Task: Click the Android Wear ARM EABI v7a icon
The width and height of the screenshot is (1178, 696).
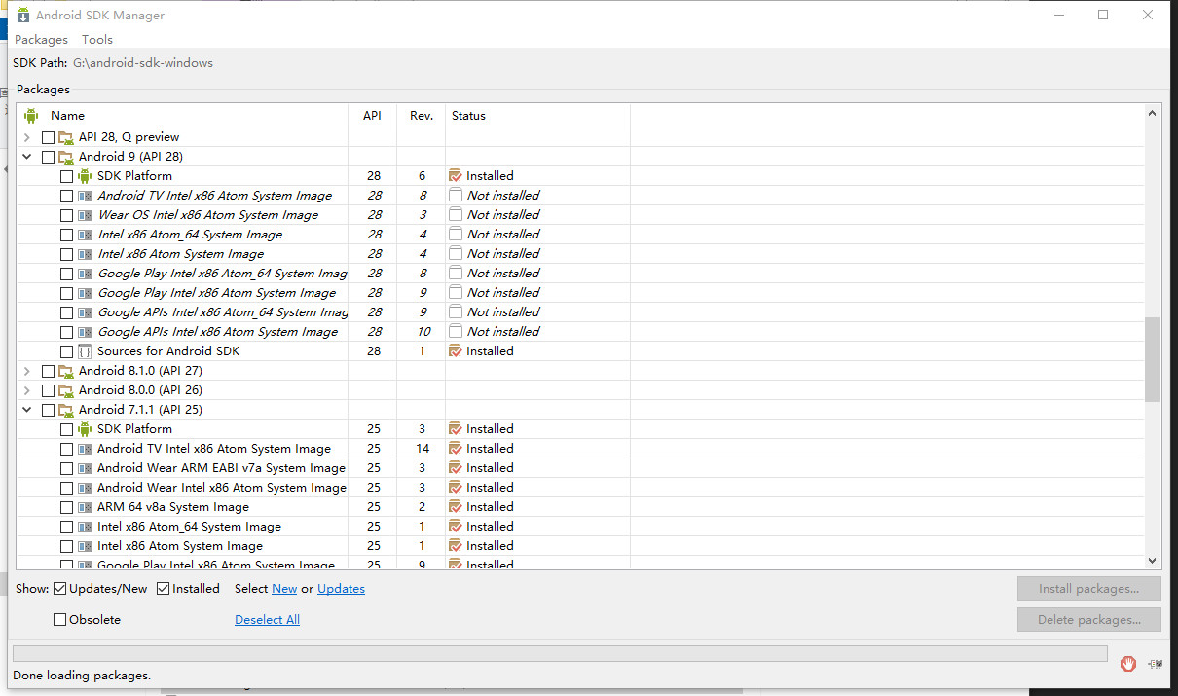Action: (85, 468)
